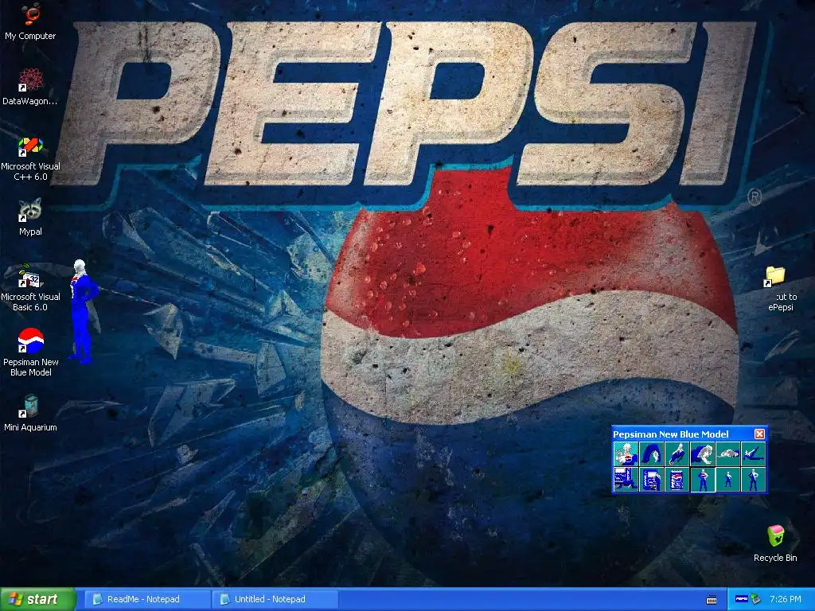Viewport: 815px width, 611px height.
Task: Click the standing Pepsiman character on the desktop
Action: tap(83, 312)
